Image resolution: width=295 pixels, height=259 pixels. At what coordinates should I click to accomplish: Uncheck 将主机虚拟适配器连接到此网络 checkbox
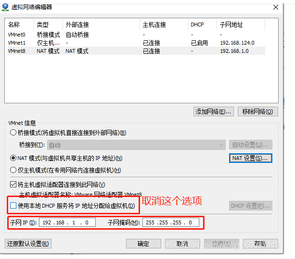pyautogui.click(x=13, y=185)
